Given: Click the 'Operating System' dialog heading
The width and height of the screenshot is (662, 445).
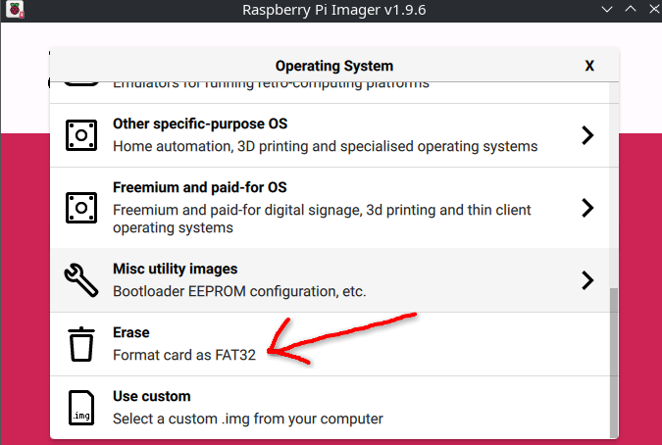Looking at the screenshot, I should pos(334,66).
